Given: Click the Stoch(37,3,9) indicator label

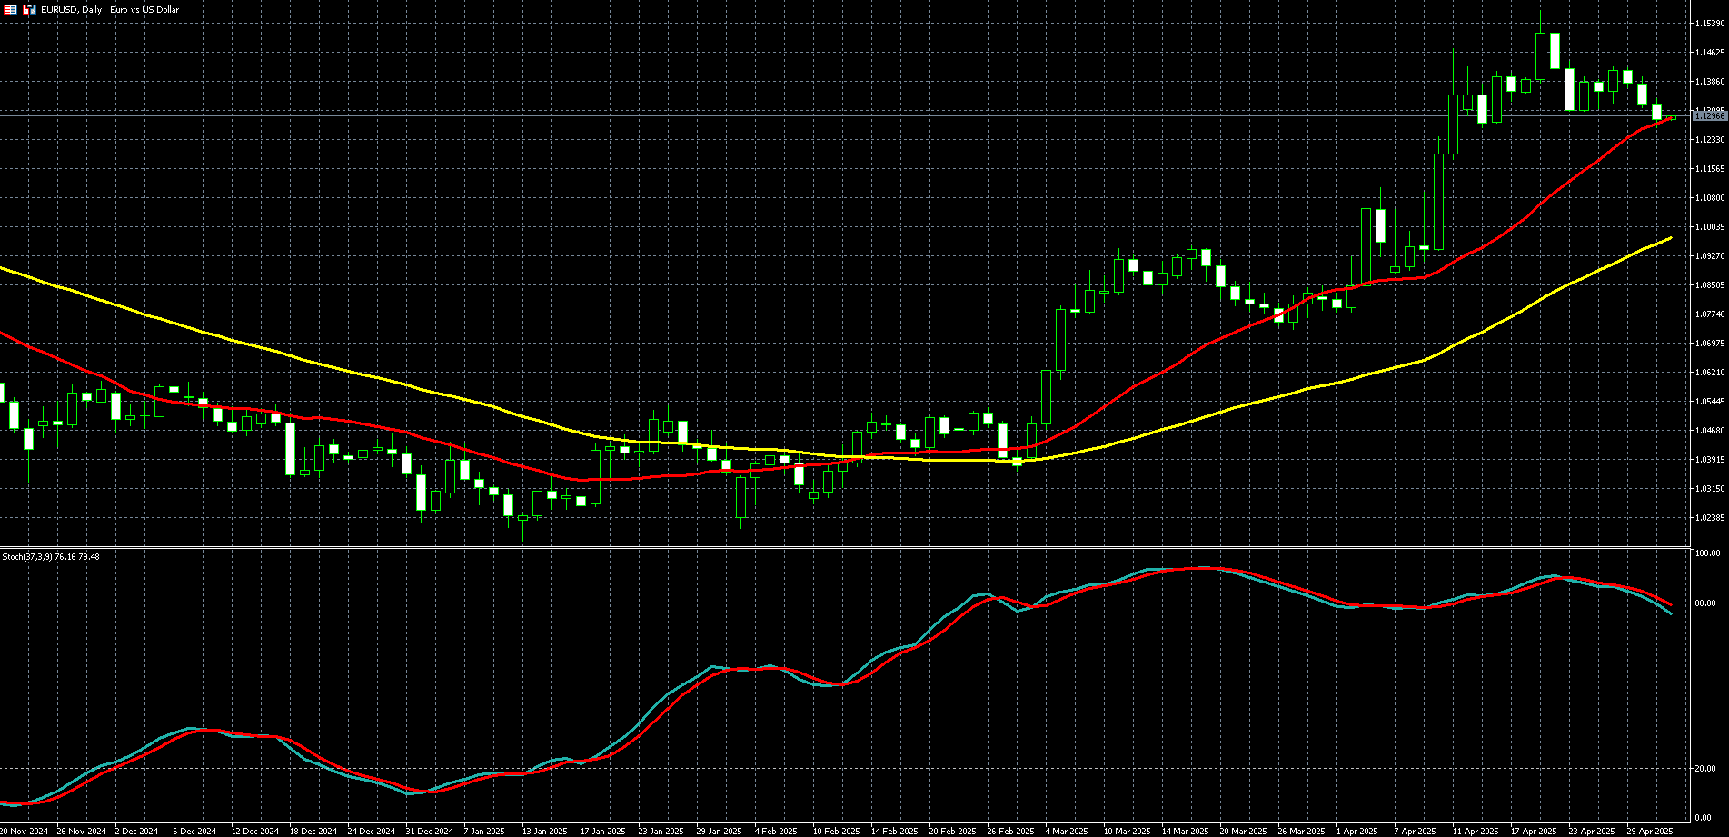Looking at the screenshot, I should [51, 556].
